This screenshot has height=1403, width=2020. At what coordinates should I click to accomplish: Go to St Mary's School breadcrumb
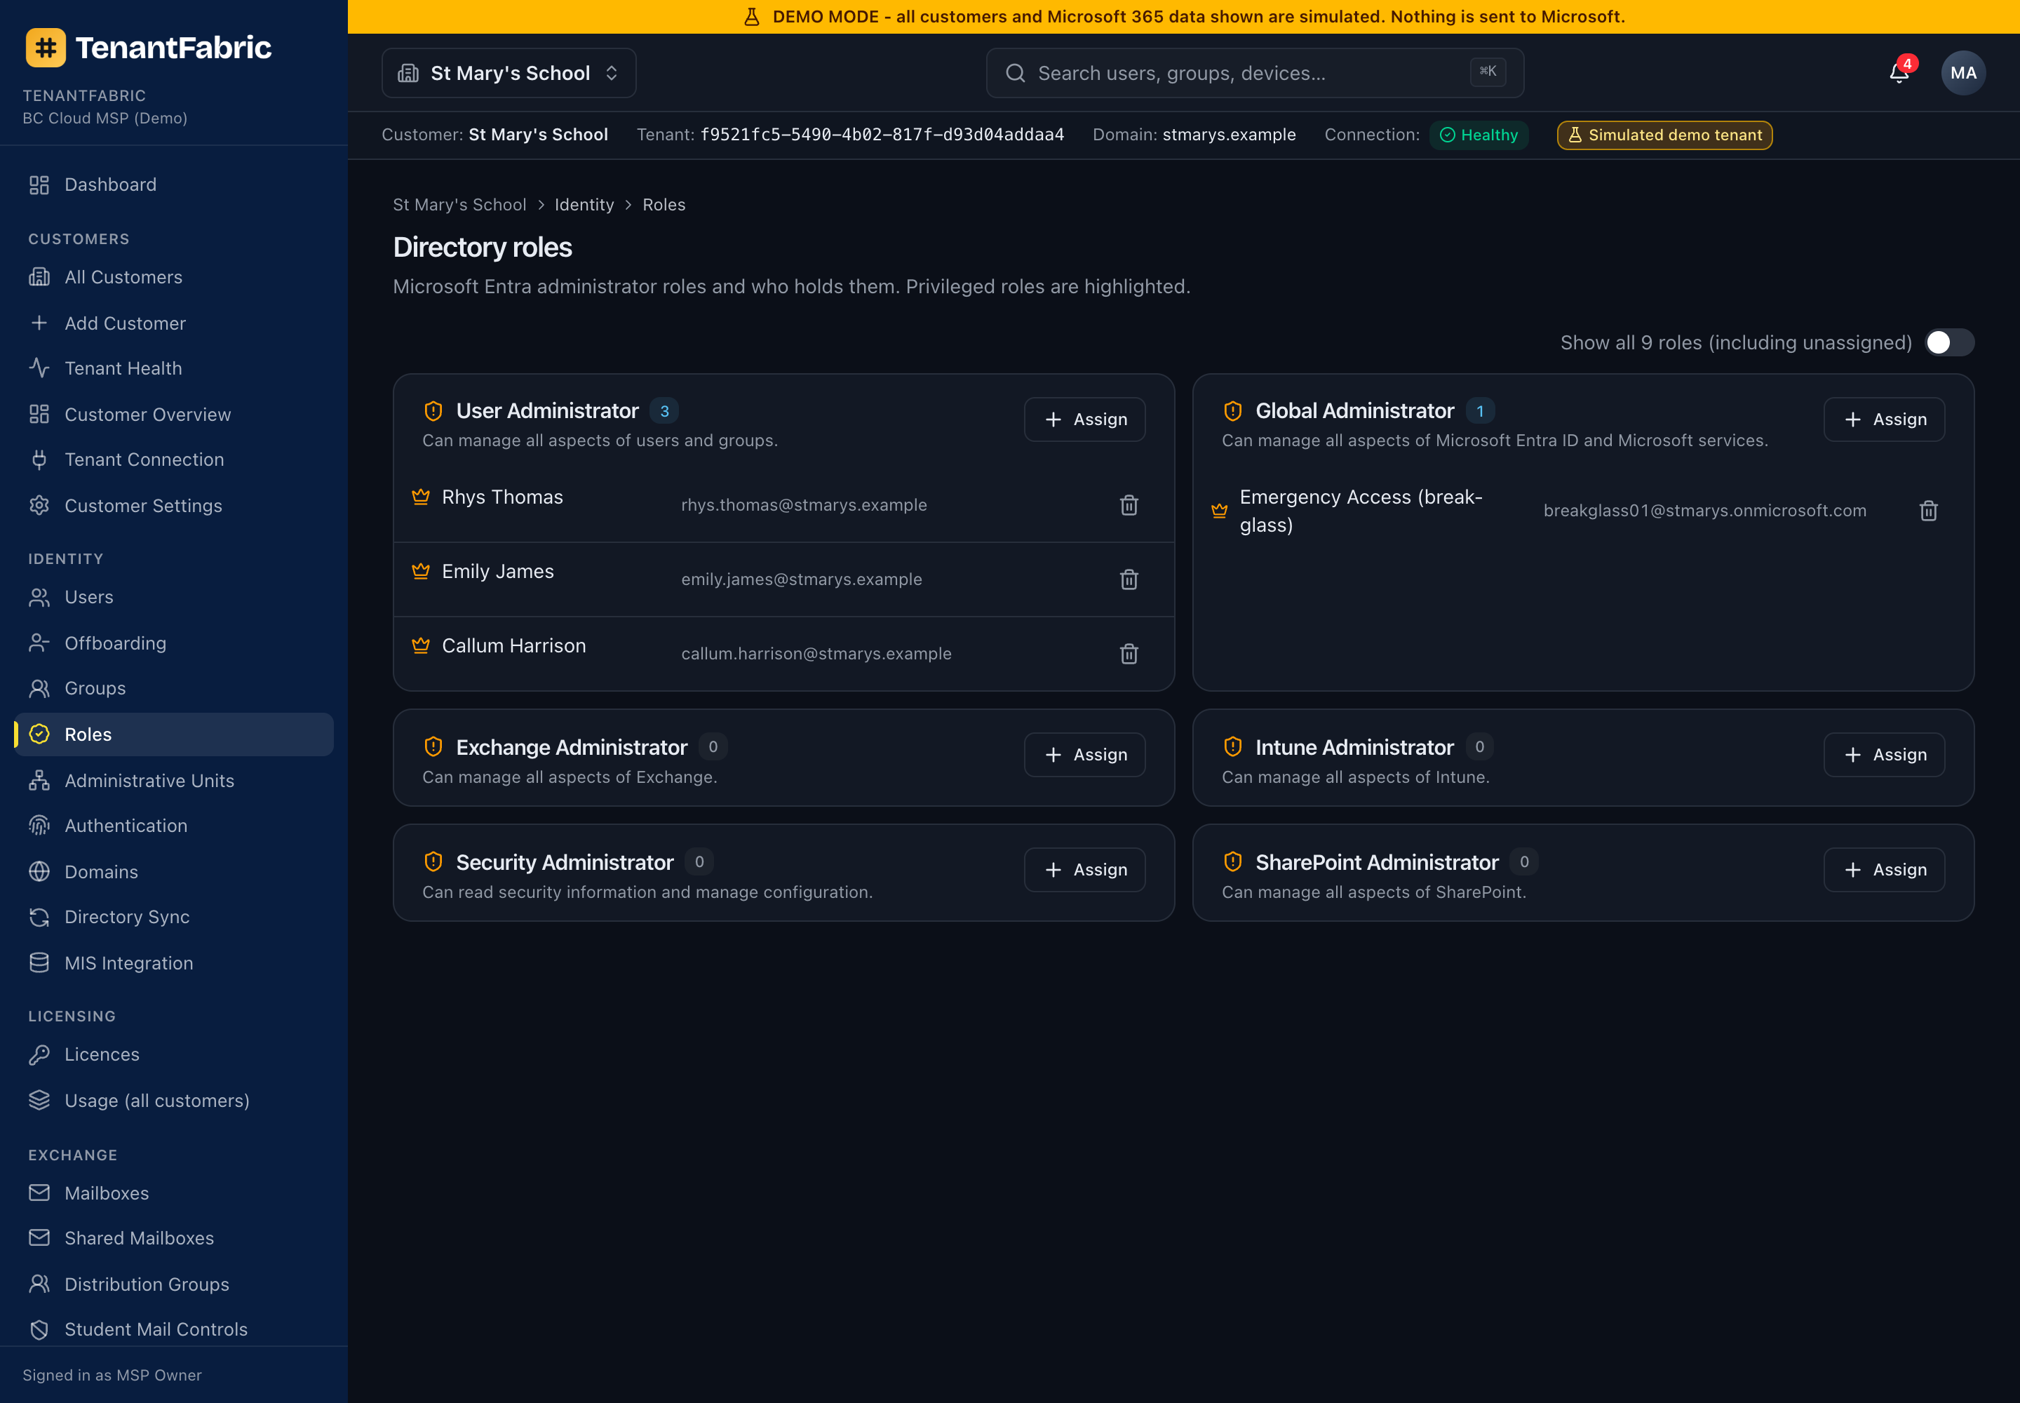(459, 205)
